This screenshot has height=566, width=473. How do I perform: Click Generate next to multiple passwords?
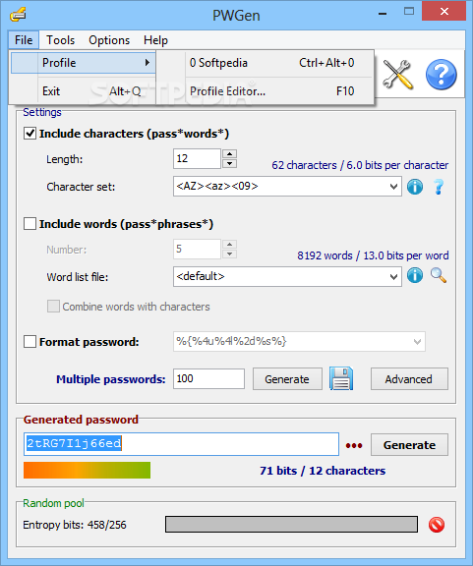287,379
